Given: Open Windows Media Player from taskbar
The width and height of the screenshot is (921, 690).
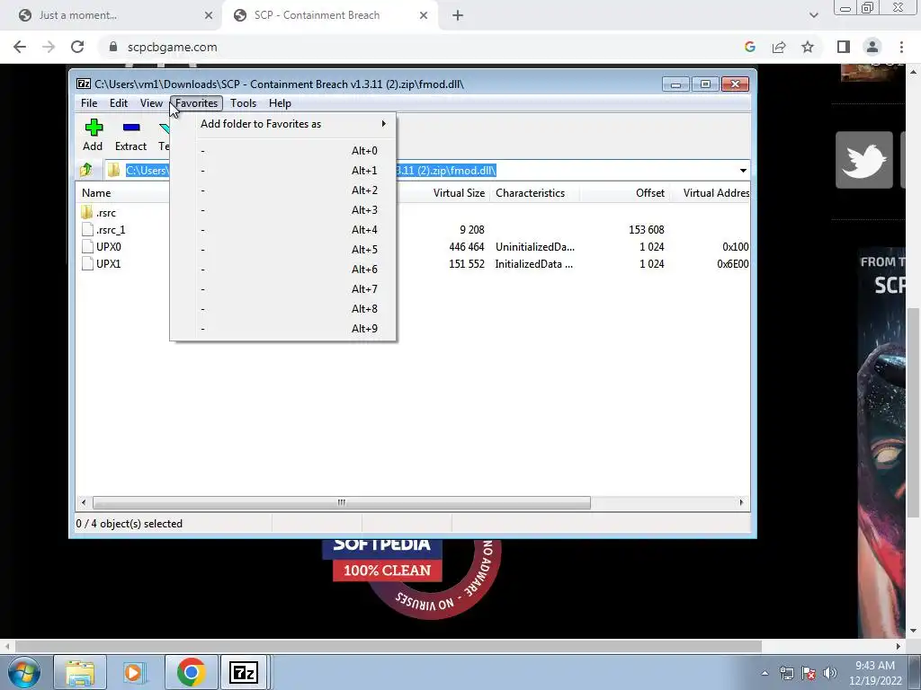Looking at the screenshot, I should [x=134, y=672].
